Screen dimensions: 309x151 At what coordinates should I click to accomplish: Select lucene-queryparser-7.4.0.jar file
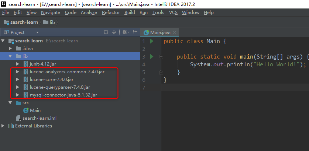(60, 87)
